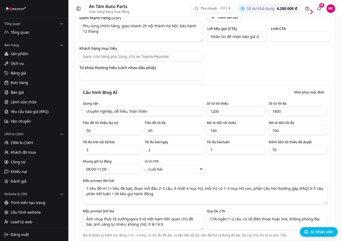Click the Quy tắc CTA textarea
This screenshot has height=241, width=342.
click(x=267, y=222)
